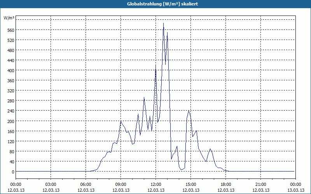Click the 00:00 time label dated 13.03.13
The height and width of the screenshot is (194, 311).
click(x=295, y=185)
